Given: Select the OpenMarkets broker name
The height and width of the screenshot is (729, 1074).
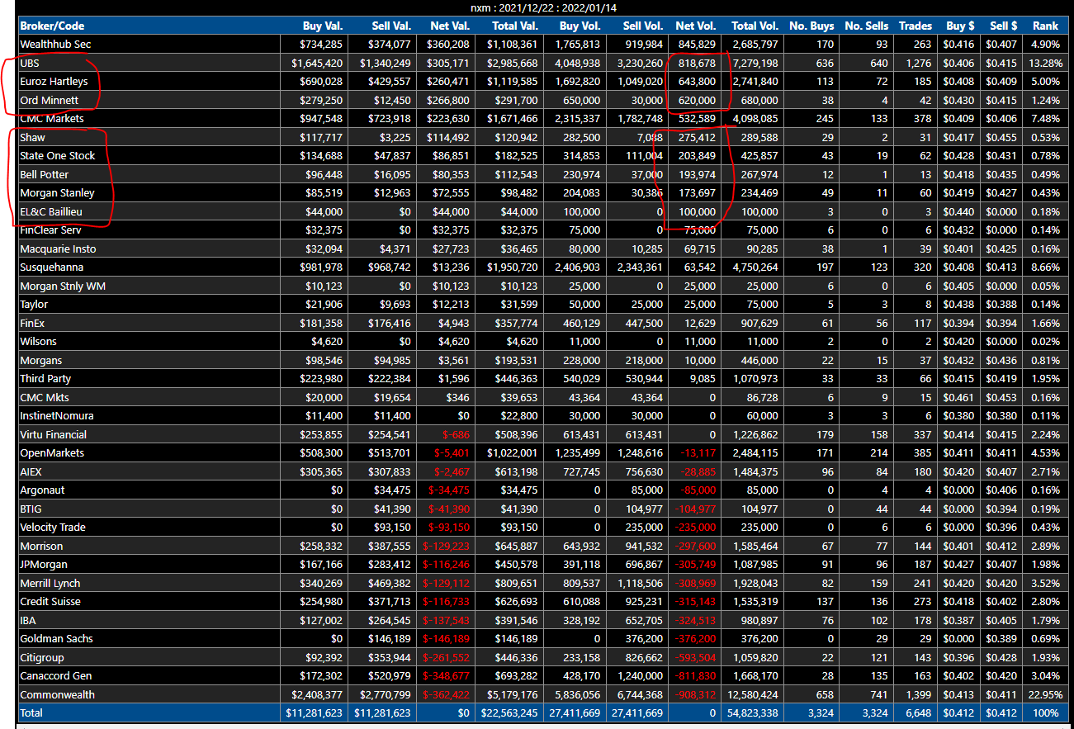Looking at the screenshot, I should [52, 452].
